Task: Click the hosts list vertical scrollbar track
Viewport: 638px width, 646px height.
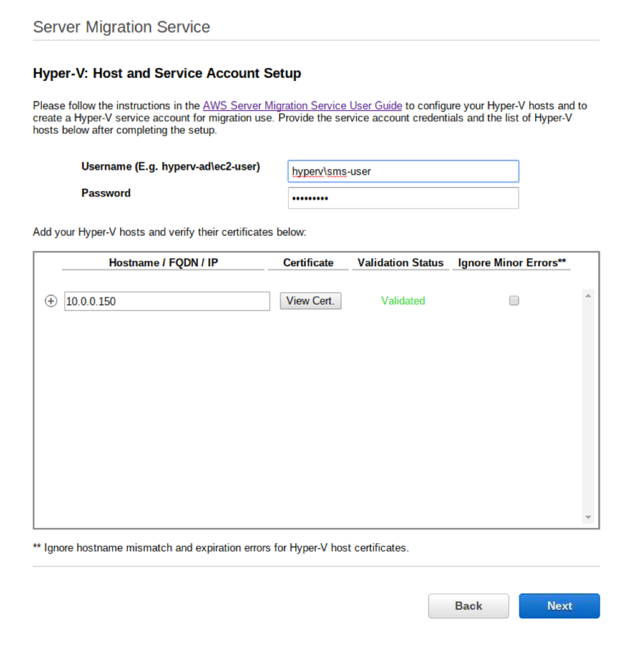Action: 588,407
